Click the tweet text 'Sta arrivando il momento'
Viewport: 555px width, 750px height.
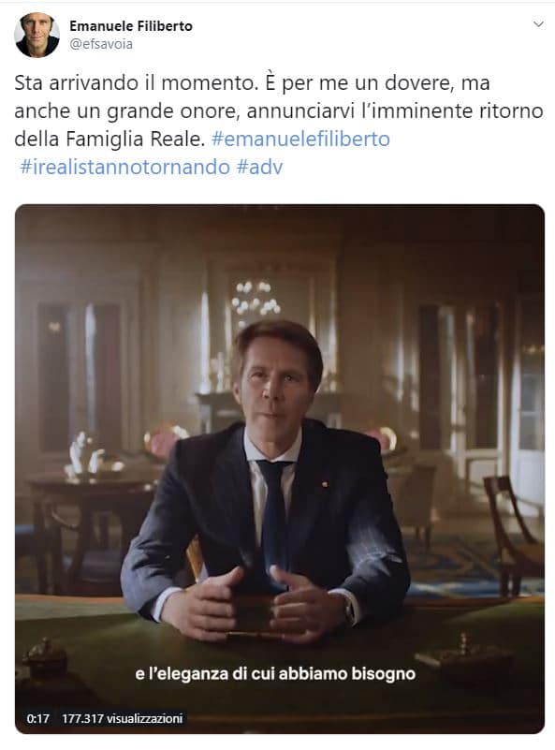click(134, 82)
